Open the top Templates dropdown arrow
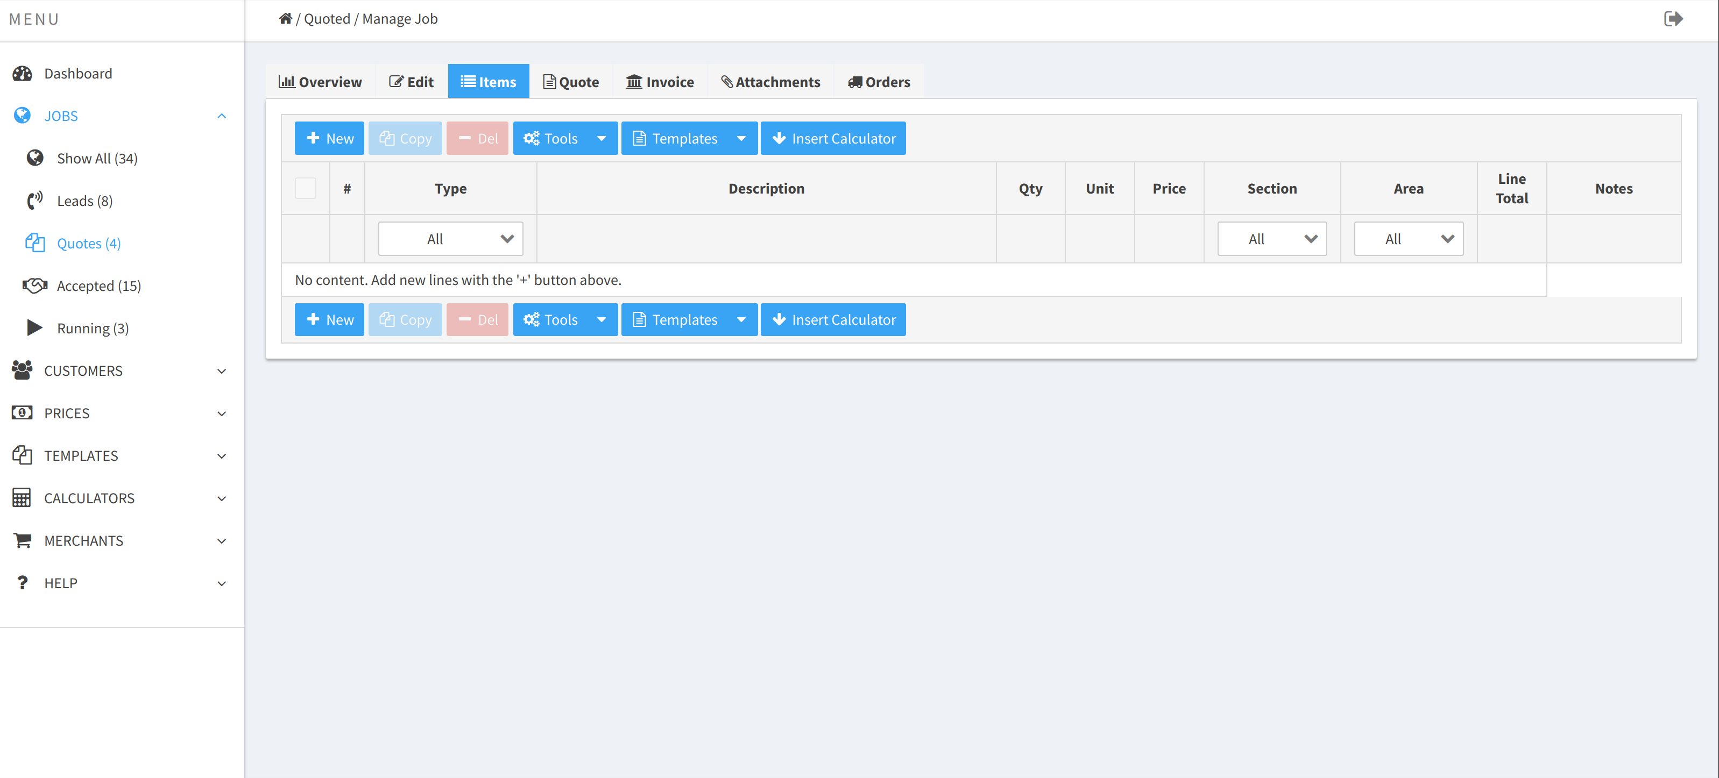Screen dimensions: 1719x778 741,139
